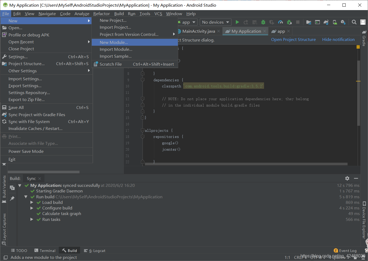Expand the Run tasks node
Viewport: 368px width, 261px height.
[x=32, y=220]
